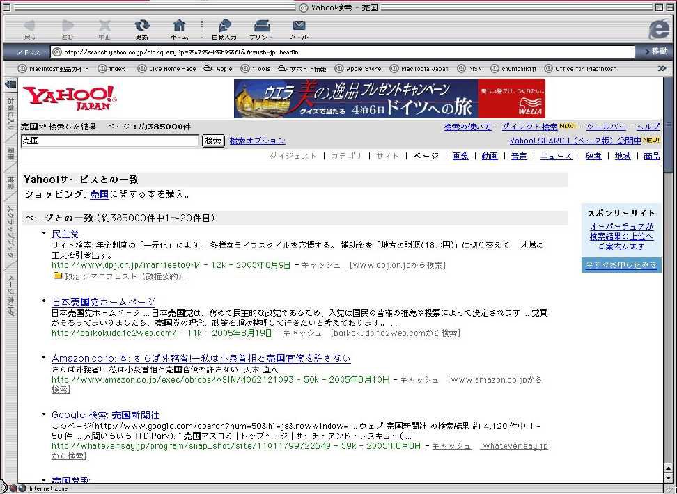Reload the page with 更新 icon
This screenshot has width=677, height=494.
(141, 26)
